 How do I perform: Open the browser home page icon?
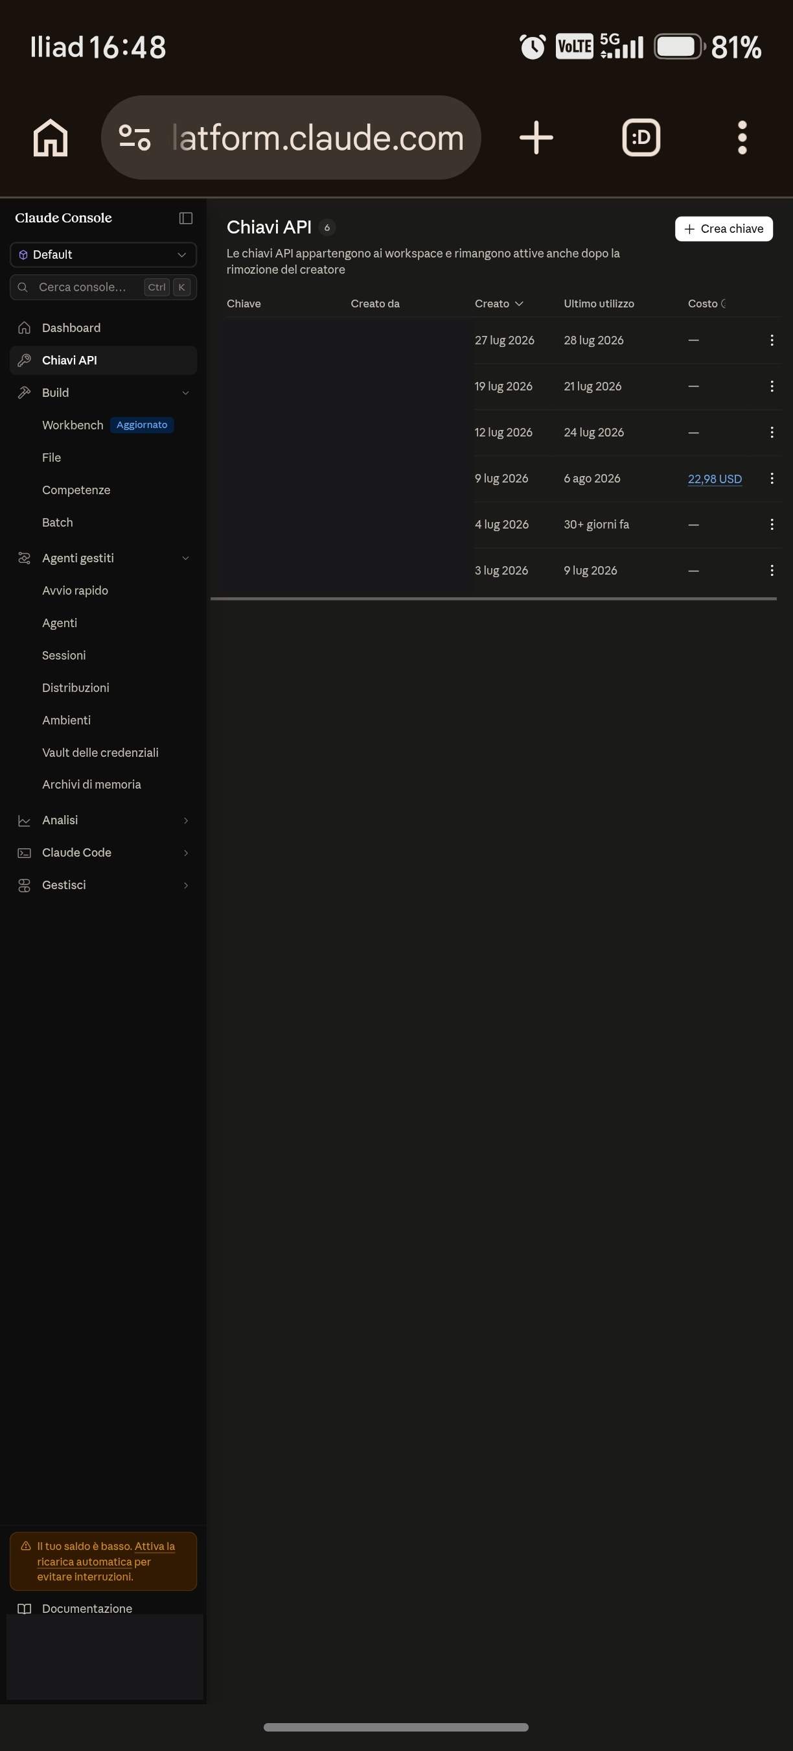click(51, 137)
